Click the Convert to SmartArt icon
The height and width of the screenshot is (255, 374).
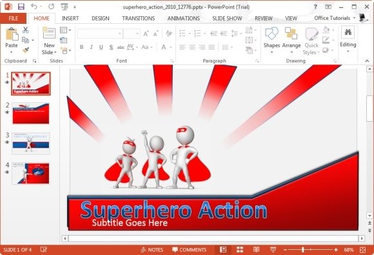pos(250,50)
